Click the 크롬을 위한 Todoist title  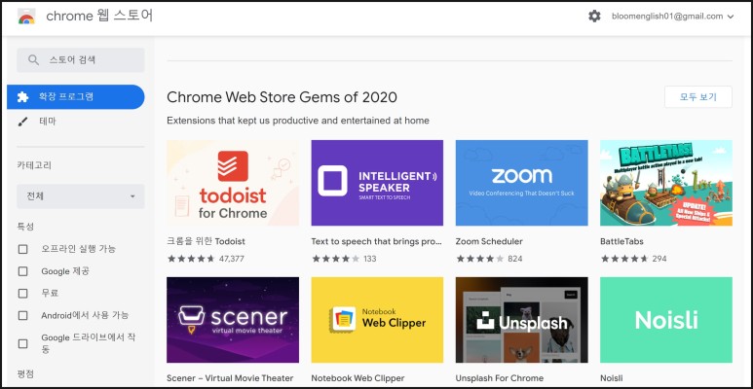(x=206, y=241)
